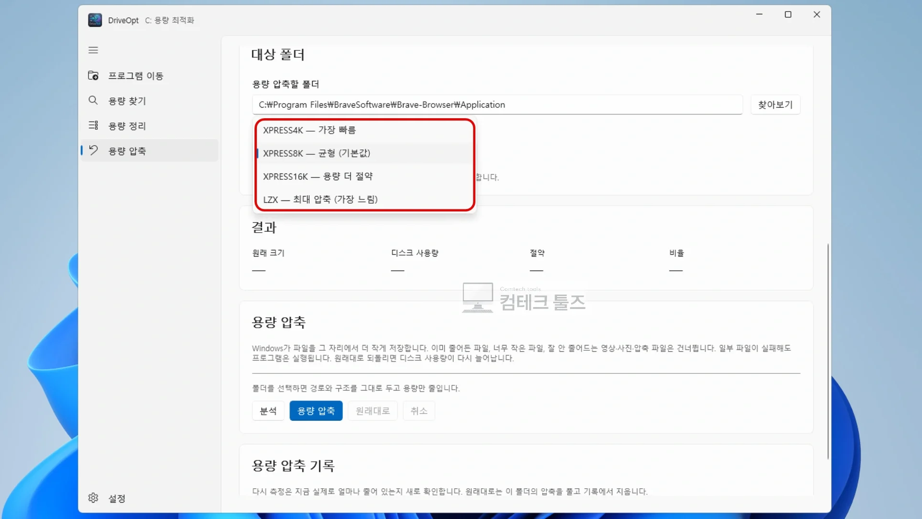The width and height of the screenshot is (922, 519).
Task: Click the 원래 크기 result label
Action: [x=268, y=253]
